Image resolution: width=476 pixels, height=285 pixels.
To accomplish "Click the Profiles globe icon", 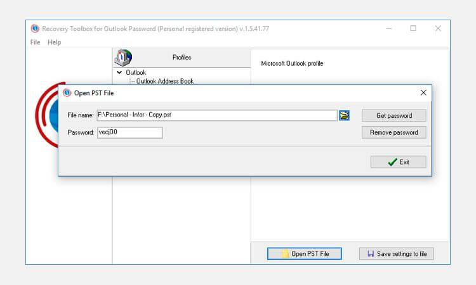I will click(123, 58).
